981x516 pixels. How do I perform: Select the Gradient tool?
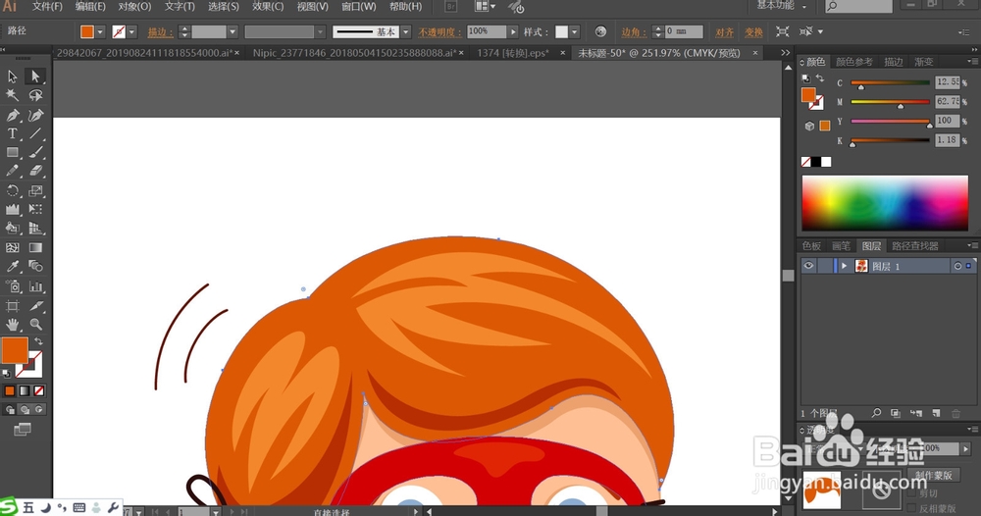tap(35, 247)
